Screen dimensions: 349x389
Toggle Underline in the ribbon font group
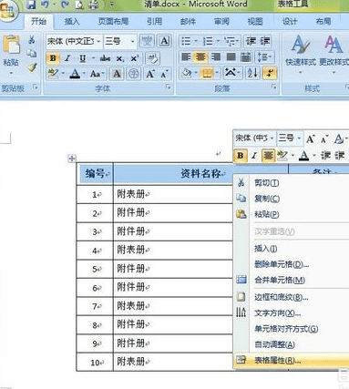click(82, 58)
